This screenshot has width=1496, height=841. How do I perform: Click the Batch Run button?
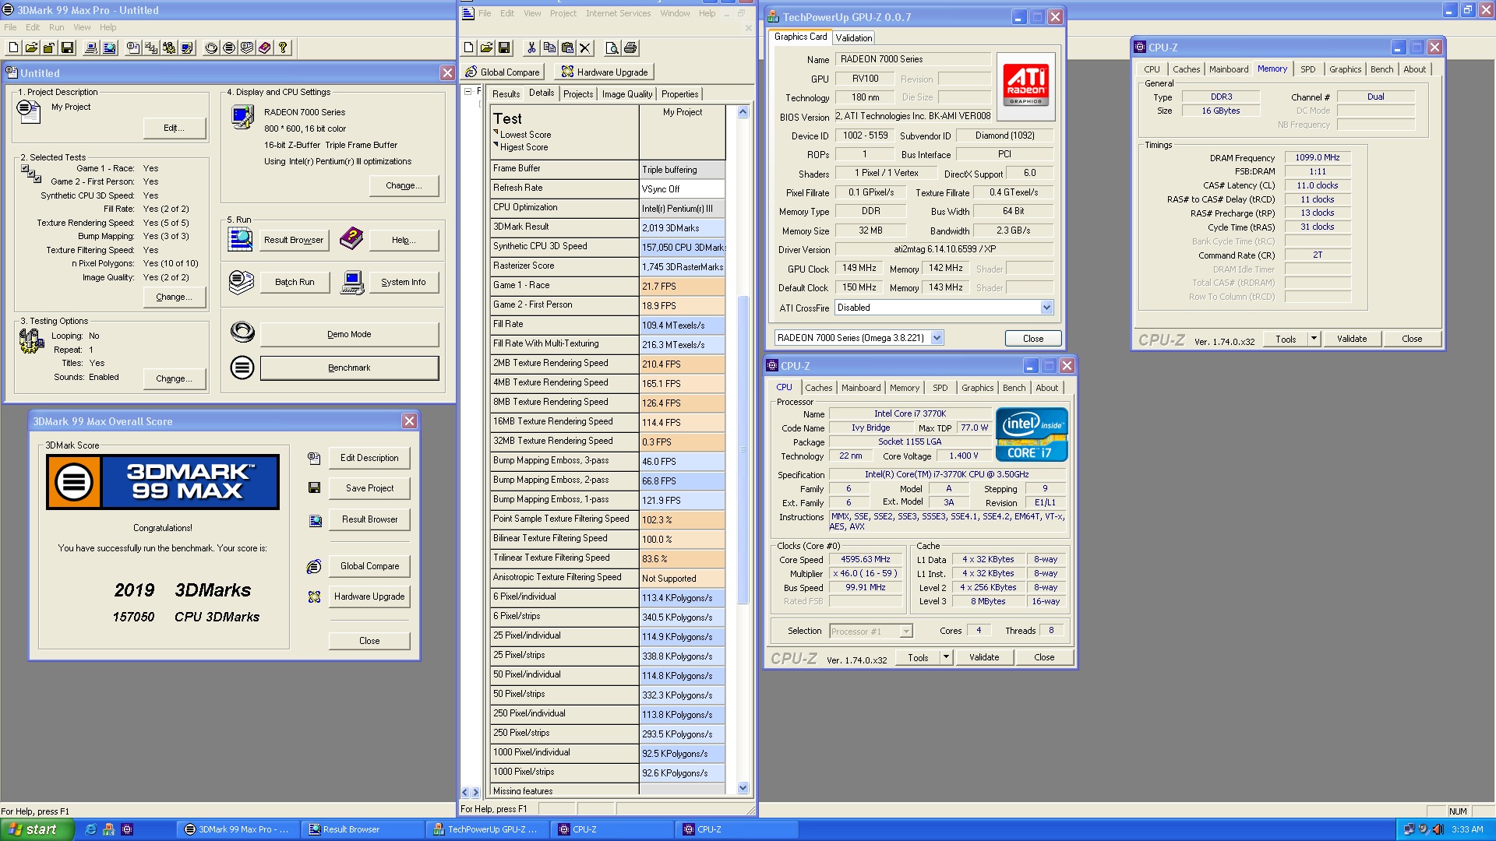click(295, 282)
